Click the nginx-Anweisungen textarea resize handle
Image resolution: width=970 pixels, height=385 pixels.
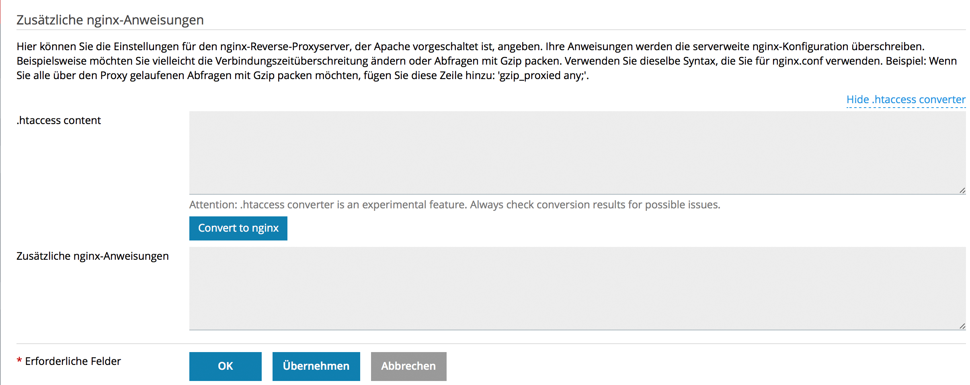[x=962, y=326]
